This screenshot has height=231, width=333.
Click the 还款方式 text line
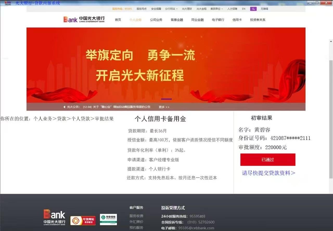[x=172, y=178]
